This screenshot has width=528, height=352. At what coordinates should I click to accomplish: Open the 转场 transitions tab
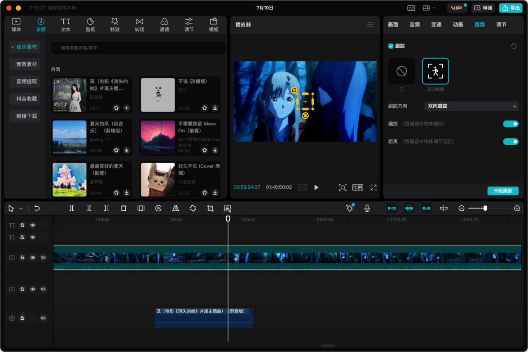[139, 25]
